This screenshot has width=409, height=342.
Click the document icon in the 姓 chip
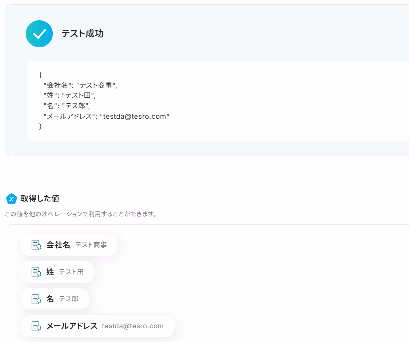click(x=36, y=272)
